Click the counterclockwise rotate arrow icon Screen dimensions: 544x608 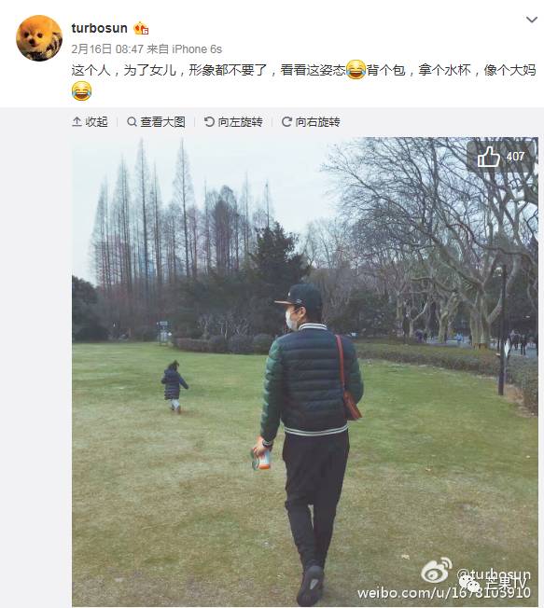pyautogui.click(x=209, y=122)
